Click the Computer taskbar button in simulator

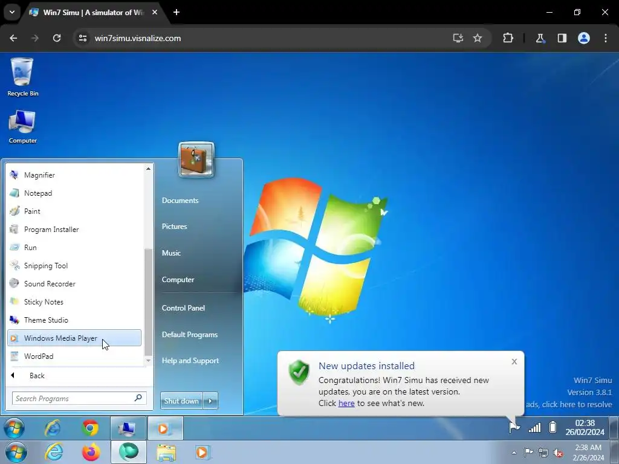pyautogui.click(x=128, y=428)
